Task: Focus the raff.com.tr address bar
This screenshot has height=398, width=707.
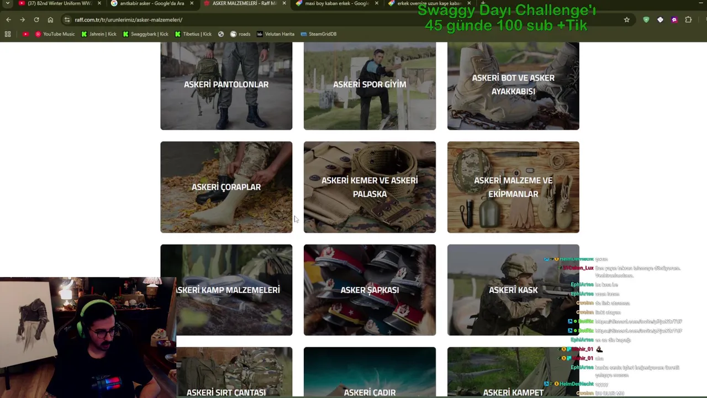Action: pyautogui.click(x=347, y=19)
